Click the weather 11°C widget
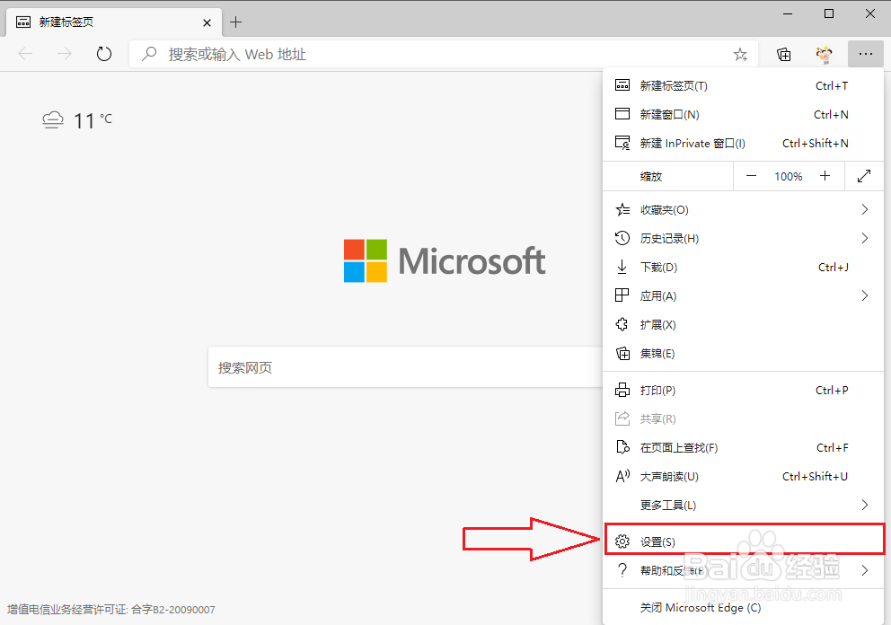Viewport: 891px width, 625px height. pos(77,120)
